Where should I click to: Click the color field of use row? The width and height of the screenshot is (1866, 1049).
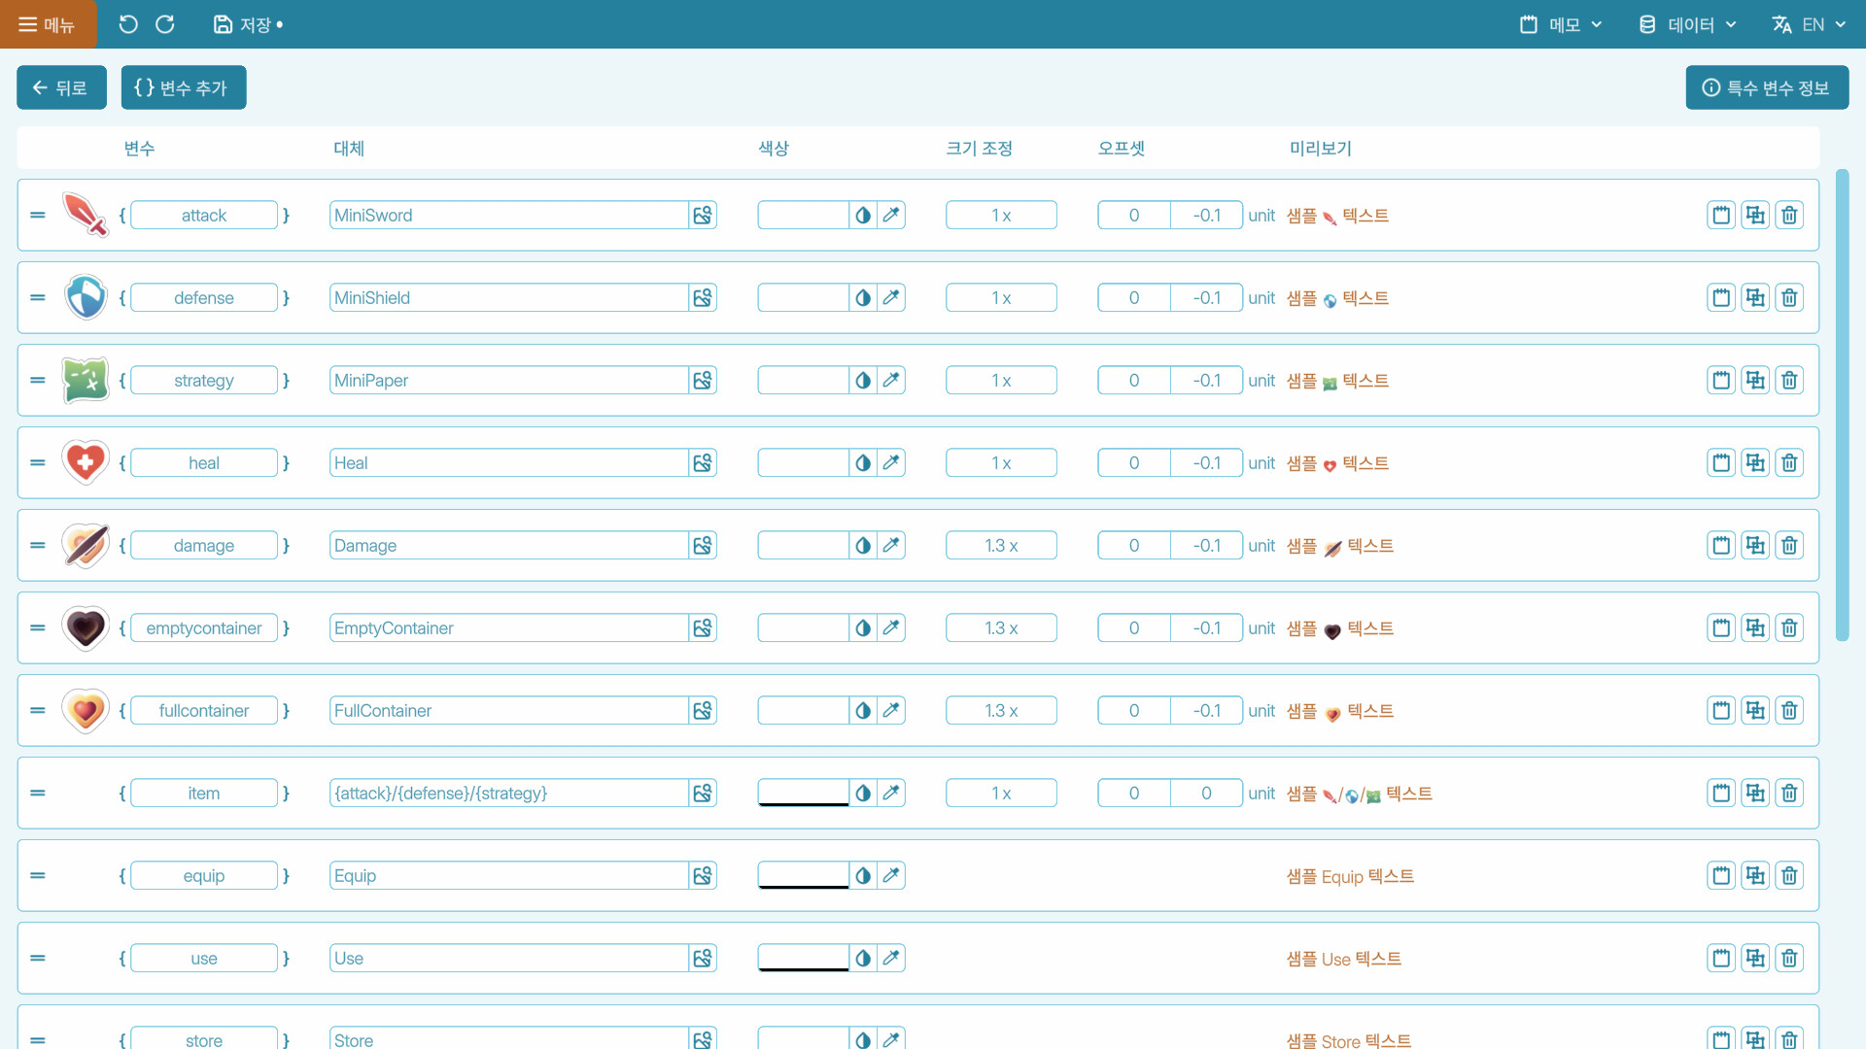coord(803,958)
